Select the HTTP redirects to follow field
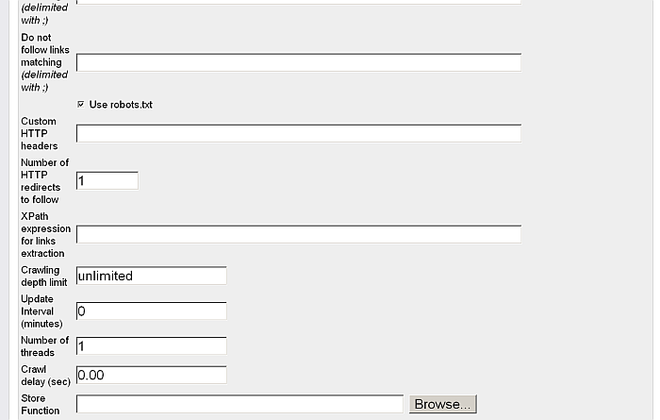 [107, 180]
